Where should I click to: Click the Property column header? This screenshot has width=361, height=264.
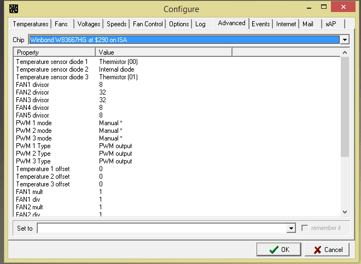[55, 52]
